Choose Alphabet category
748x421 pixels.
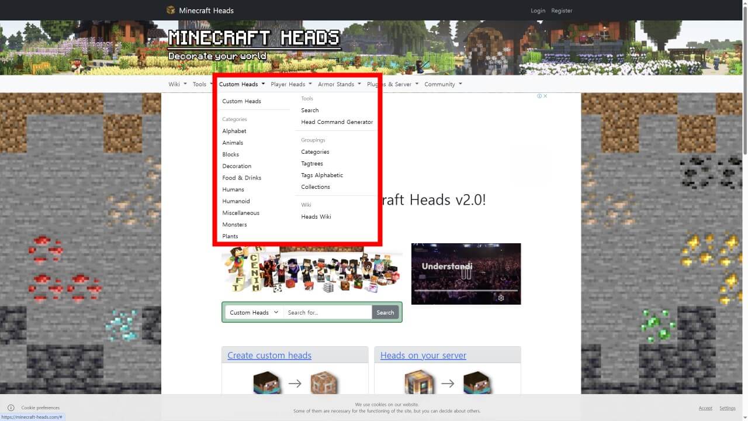click(x=234, y=131)
